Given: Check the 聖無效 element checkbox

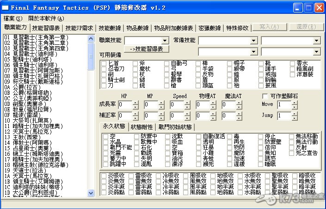Looking at the screenshot, I should (x=268, y=181).
